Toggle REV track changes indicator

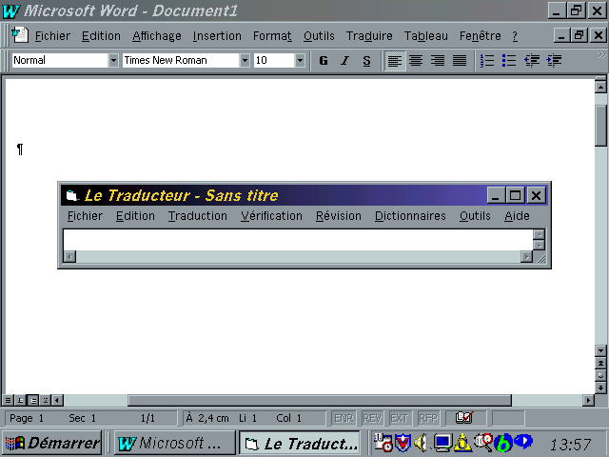[372, 418]
